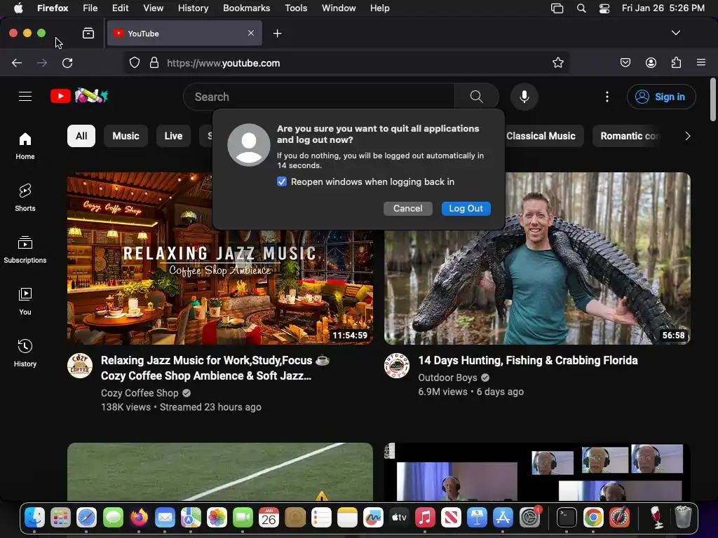The height and width of the screenshot is (538, 718).
Task: Open the Tools menu
Action: 296,8
